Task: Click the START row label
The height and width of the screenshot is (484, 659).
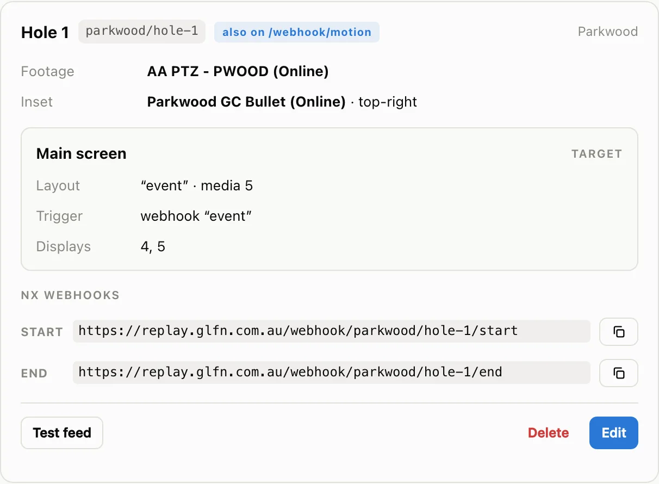Action: pos(42,332)
